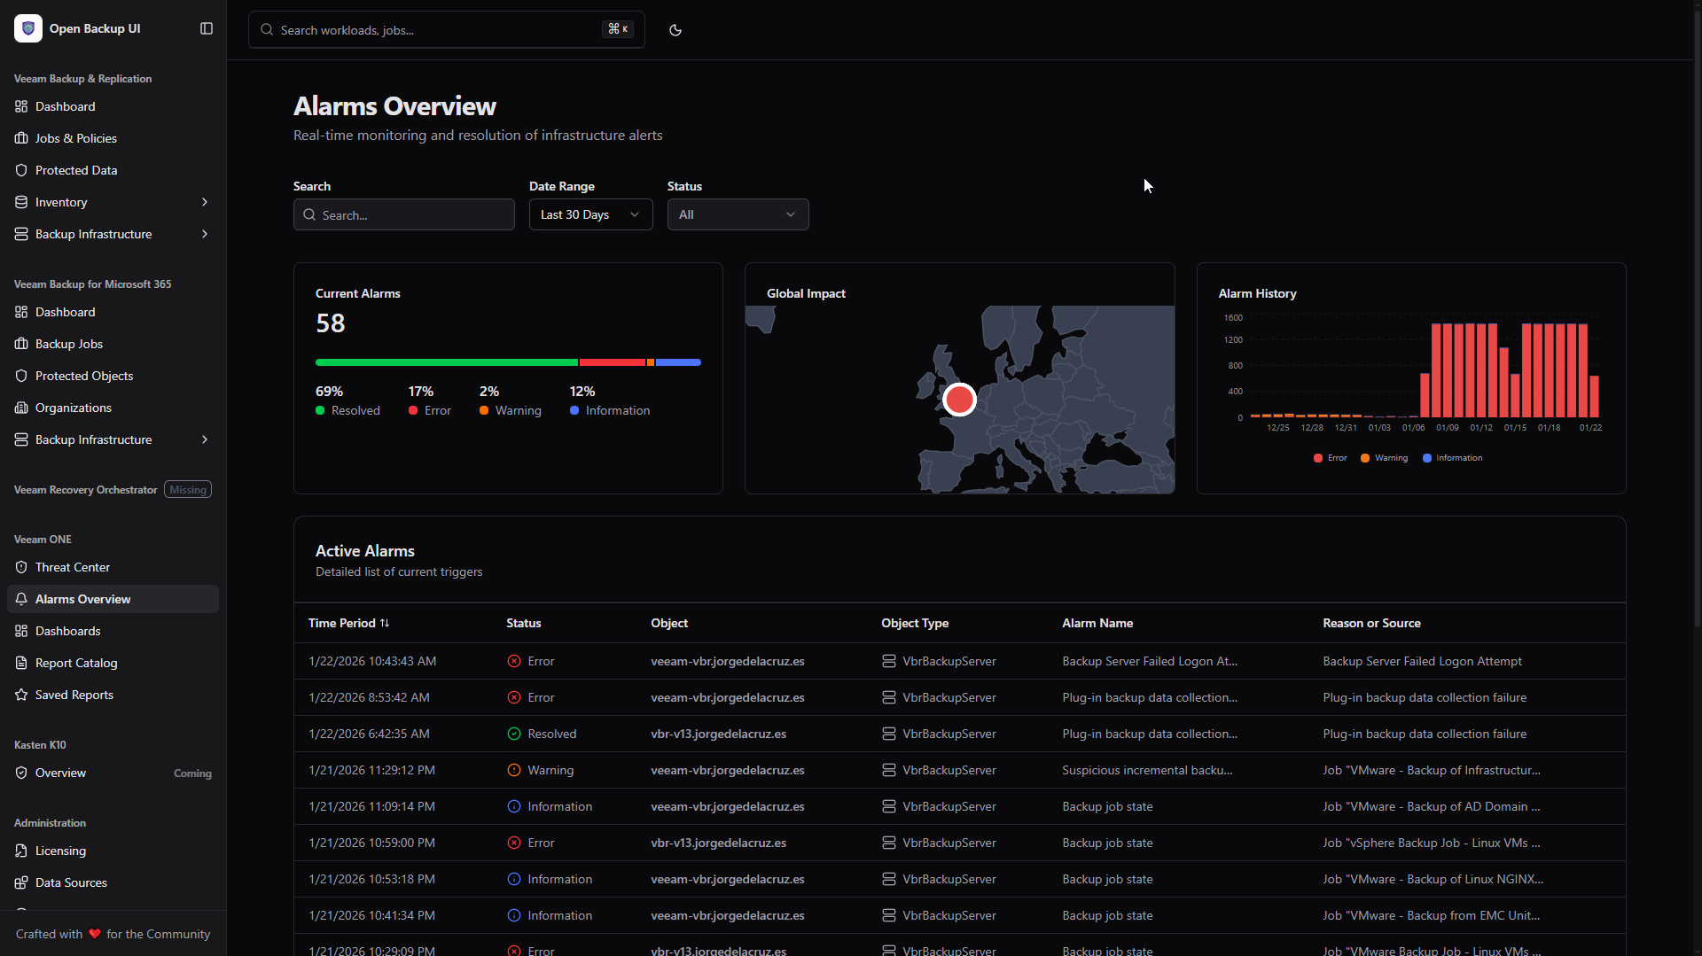1702x956 pixels.
Task: Select Data Sources under Administration
Action: pos(71,882)
